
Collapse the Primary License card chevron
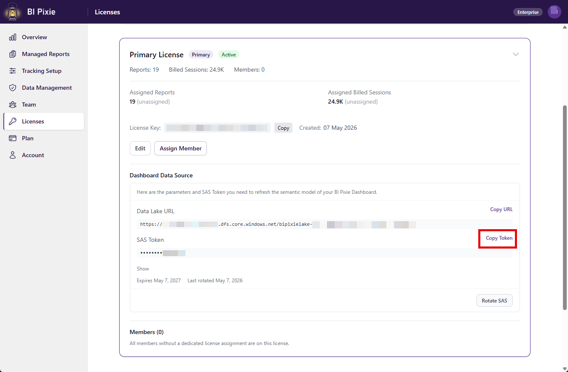(x=515, y=54)
